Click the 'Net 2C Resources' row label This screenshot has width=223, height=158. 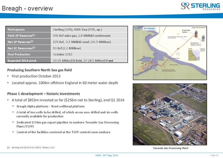[x=28, y=48]
